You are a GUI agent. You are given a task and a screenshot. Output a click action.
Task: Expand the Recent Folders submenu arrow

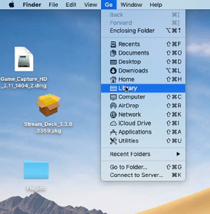coord(178,154)
